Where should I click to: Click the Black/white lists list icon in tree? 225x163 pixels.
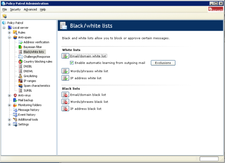pos(20,52)
